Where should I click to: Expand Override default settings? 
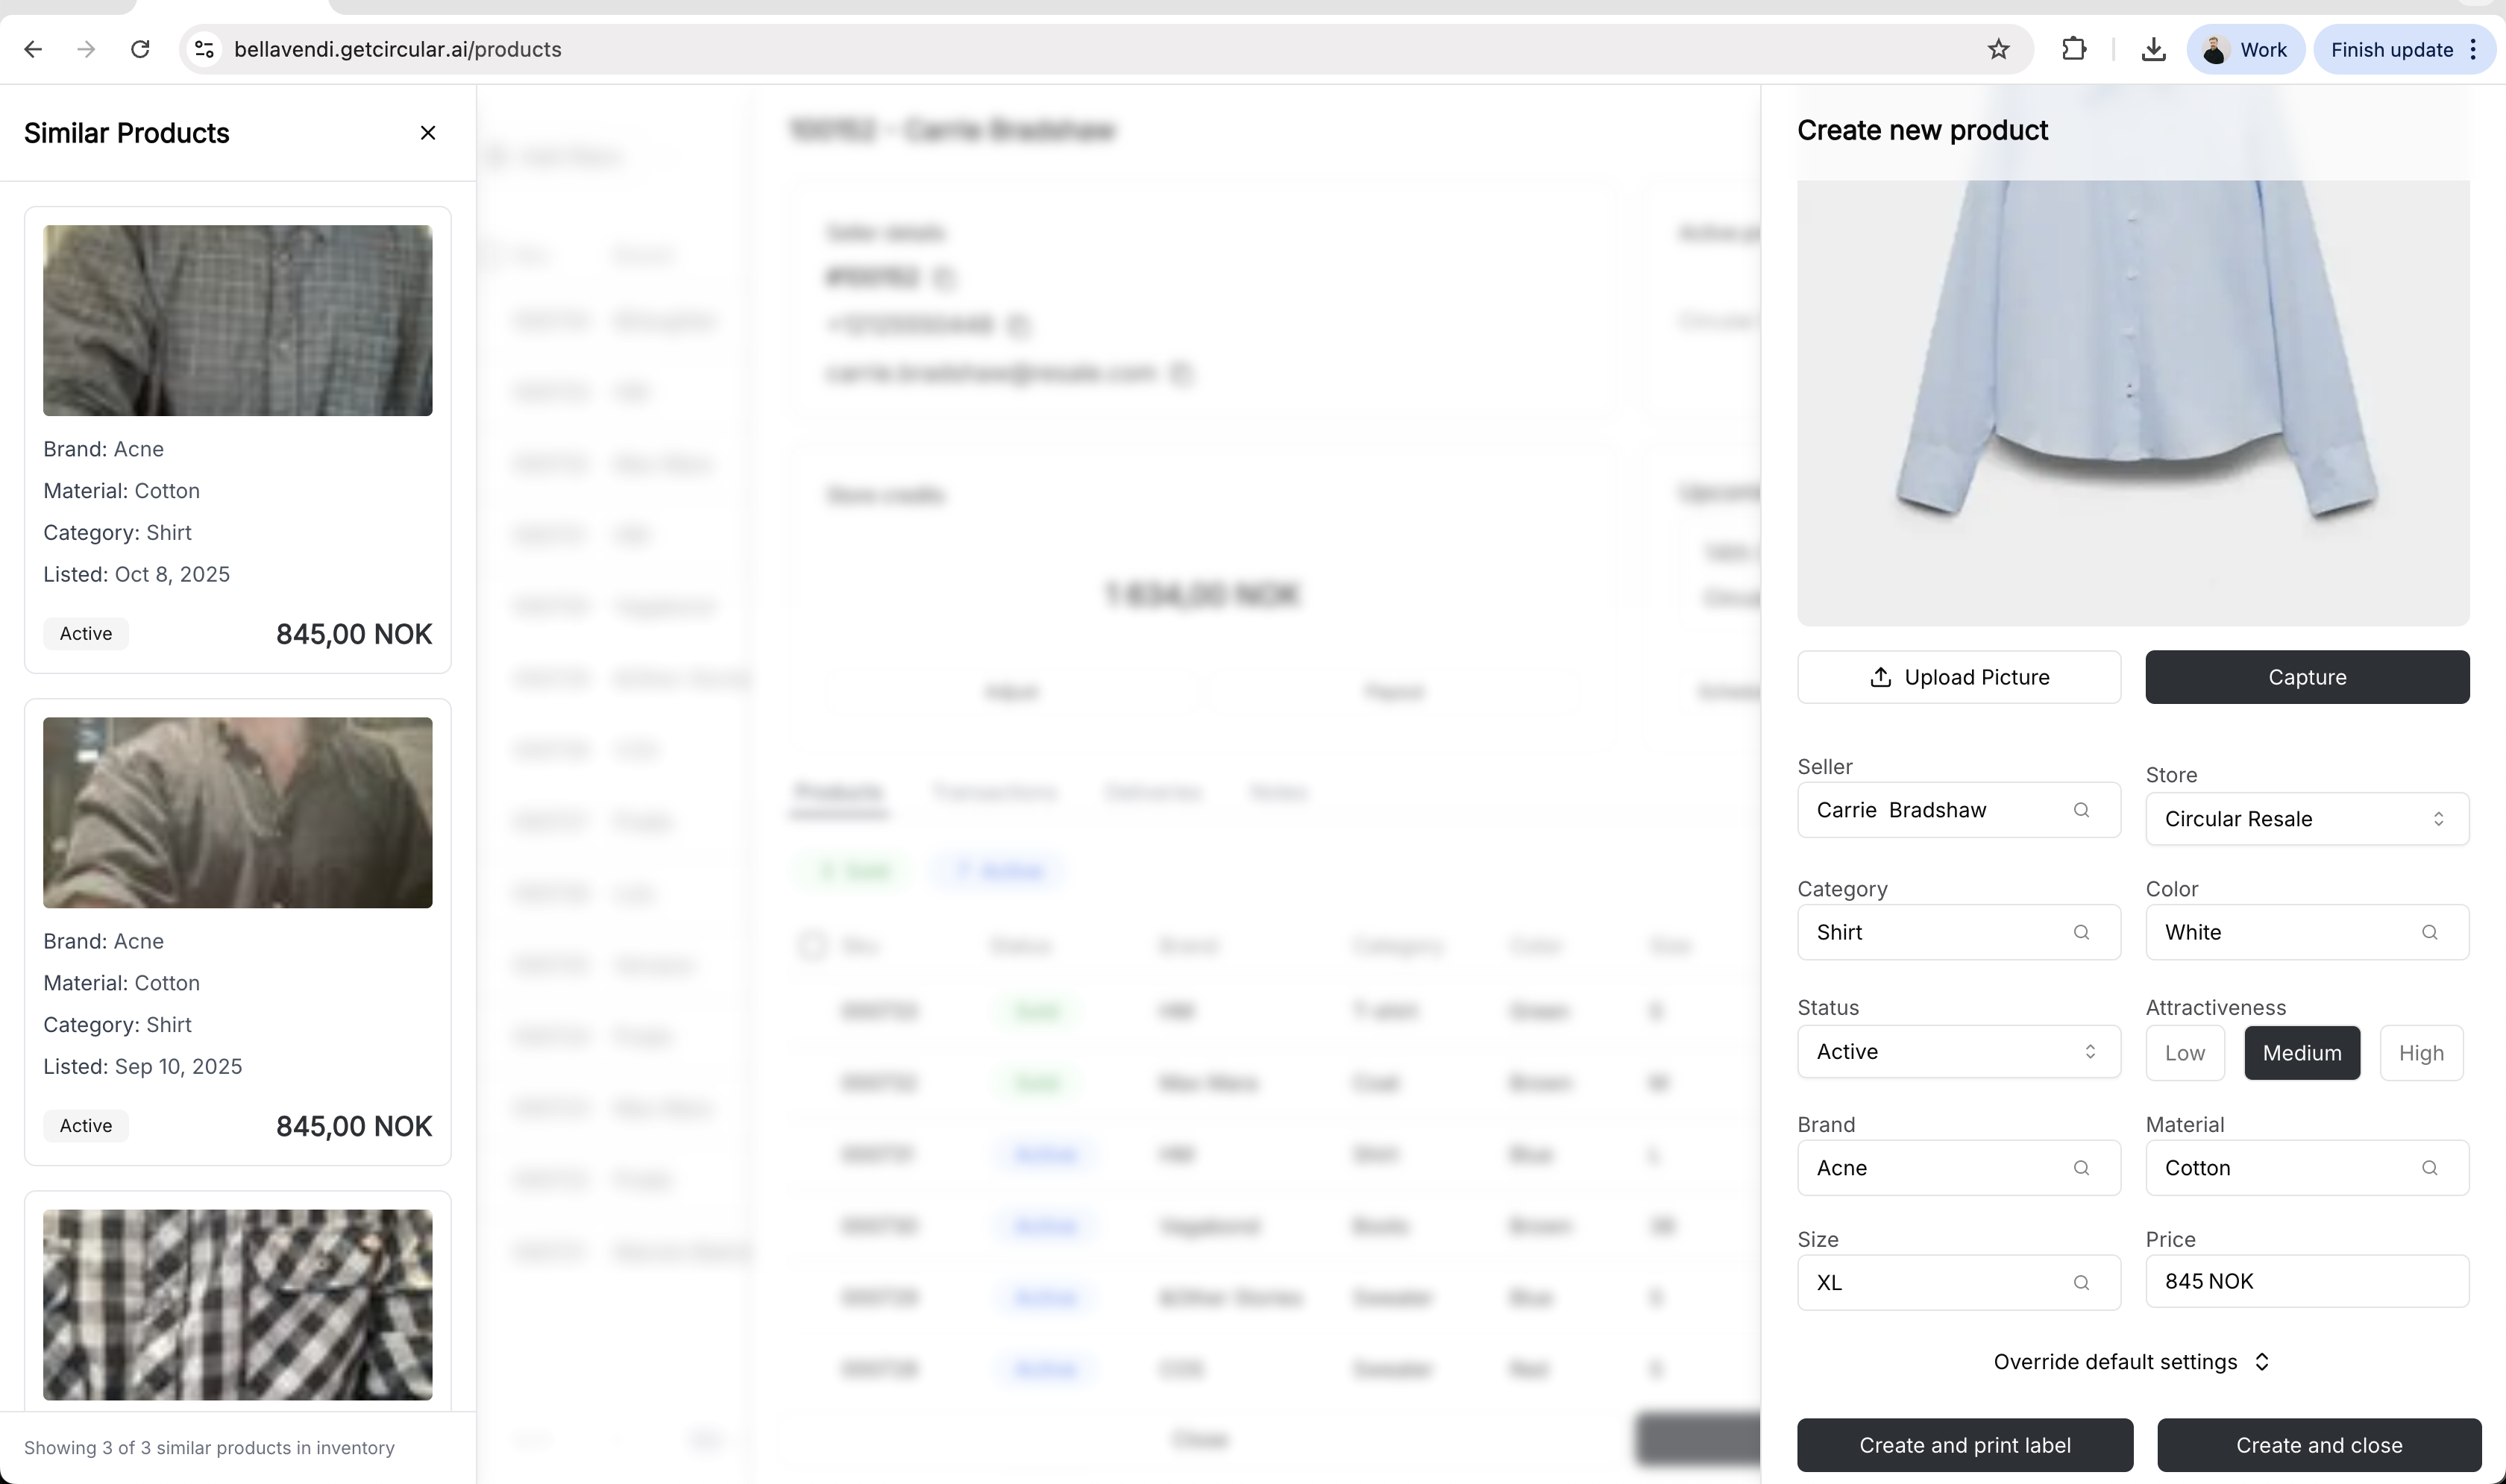tap(2131, 1362)
